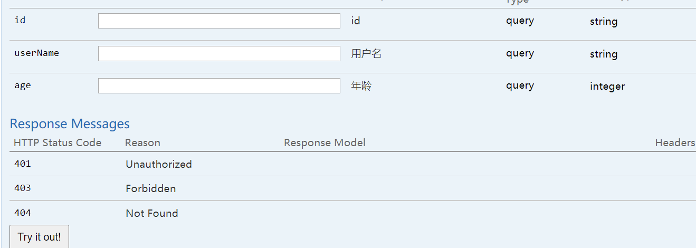The image size is (696, 248).
Task: Click the 404 status code
Action: click(23, 213)
